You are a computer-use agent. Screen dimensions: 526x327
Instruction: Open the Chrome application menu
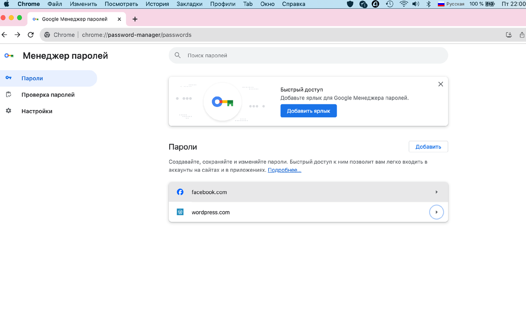(28, 4)
